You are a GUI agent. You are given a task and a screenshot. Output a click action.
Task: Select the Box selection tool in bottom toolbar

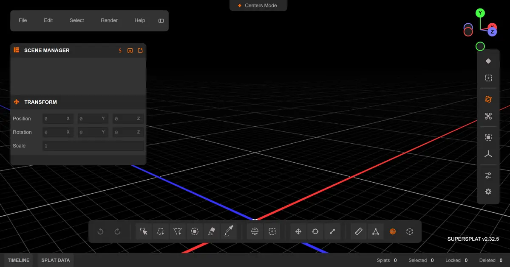tap(272, 231)
